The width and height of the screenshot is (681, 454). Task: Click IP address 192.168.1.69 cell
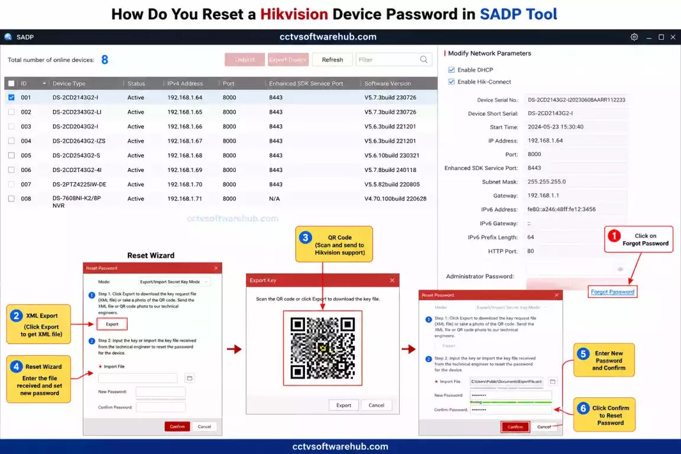pos(185,170)
